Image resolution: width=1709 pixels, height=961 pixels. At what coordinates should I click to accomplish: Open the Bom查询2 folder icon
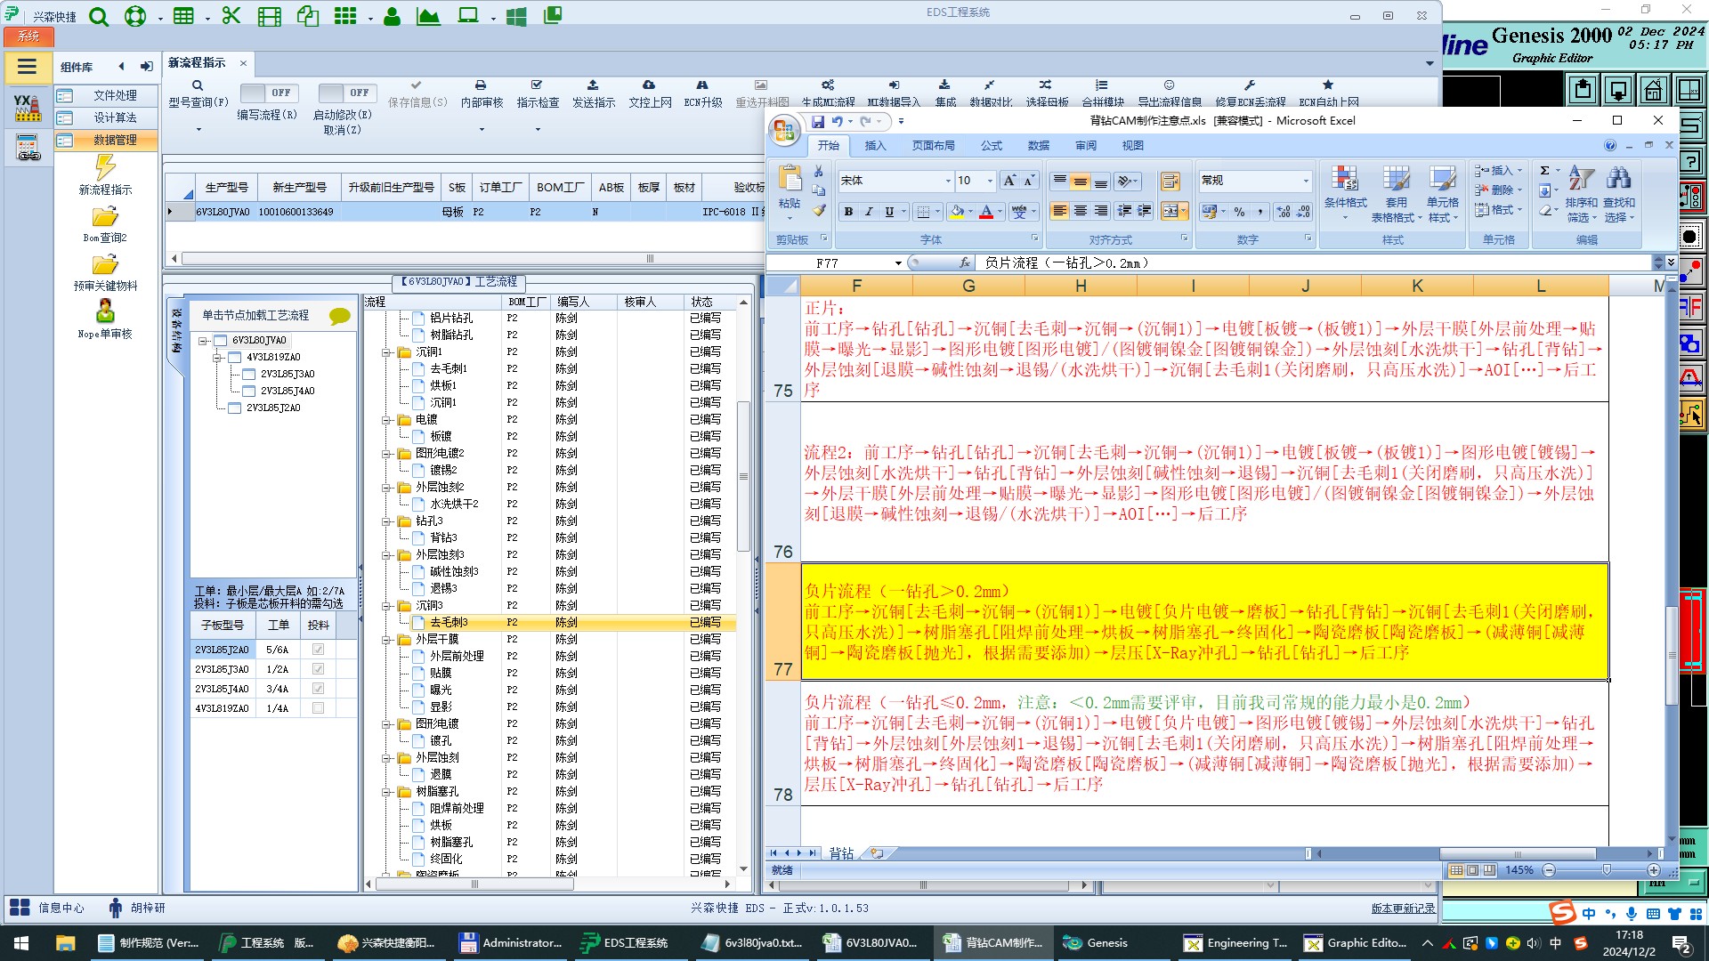(x=105, y=216)
